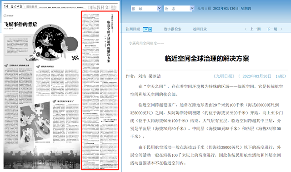Click the left chevron before 上一期
This screenshot has width=291, height=172.
point(246,29)
